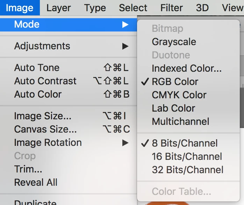Choose 32 Bits/Channel depth

click(x=187, y=170)
